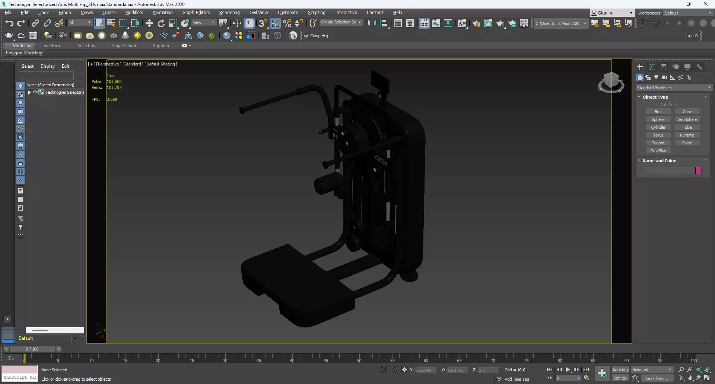715x384 pixels.
Task: Click Maximize Viewport toggle icon
Action: point(707,378)
